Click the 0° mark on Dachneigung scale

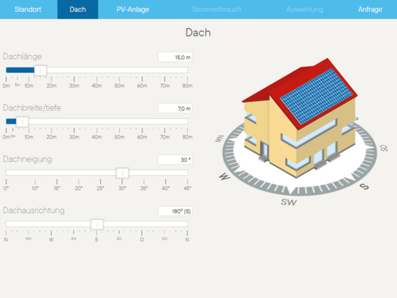pyautogui.click(x=6, y=188)
